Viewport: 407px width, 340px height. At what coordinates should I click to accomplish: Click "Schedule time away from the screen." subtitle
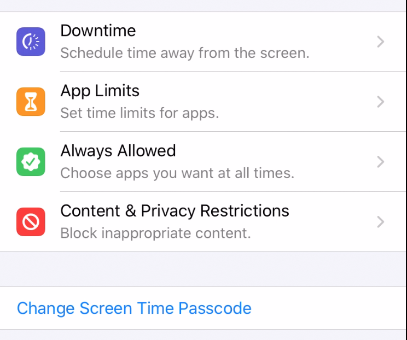coord(185,53)
